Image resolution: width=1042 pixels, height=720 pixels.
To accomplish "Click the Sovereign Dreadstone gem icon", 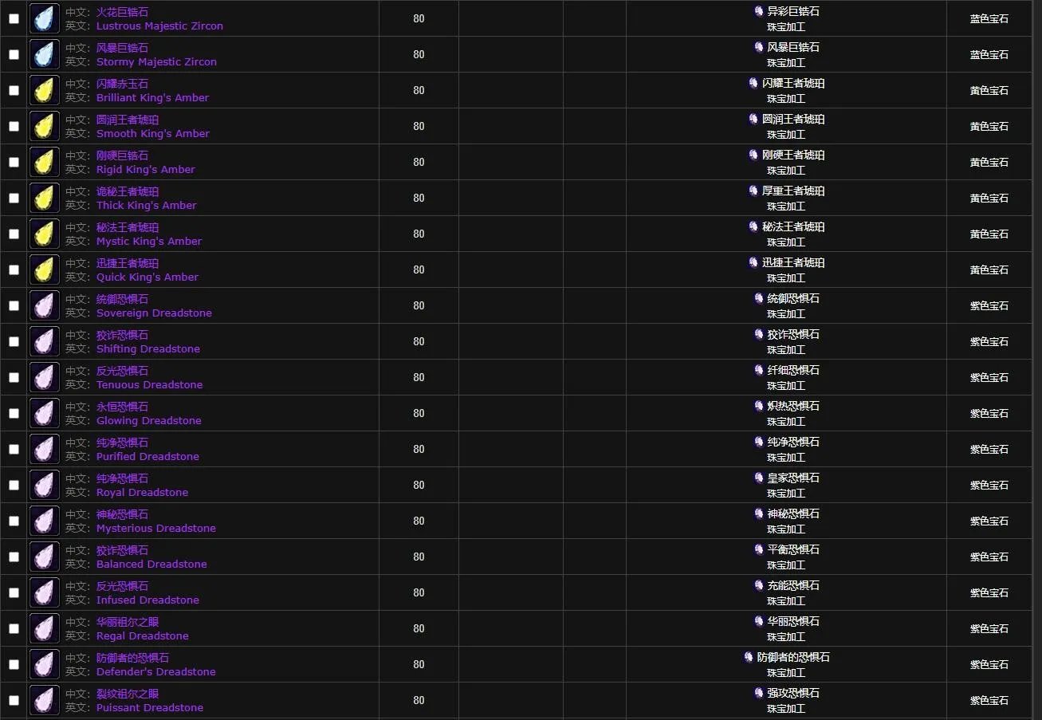I will click(45, 305).
